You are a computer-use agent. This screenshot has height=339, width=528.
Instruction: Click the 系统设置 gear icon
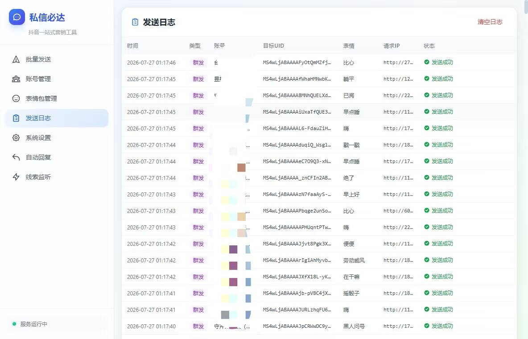(16, 138)
